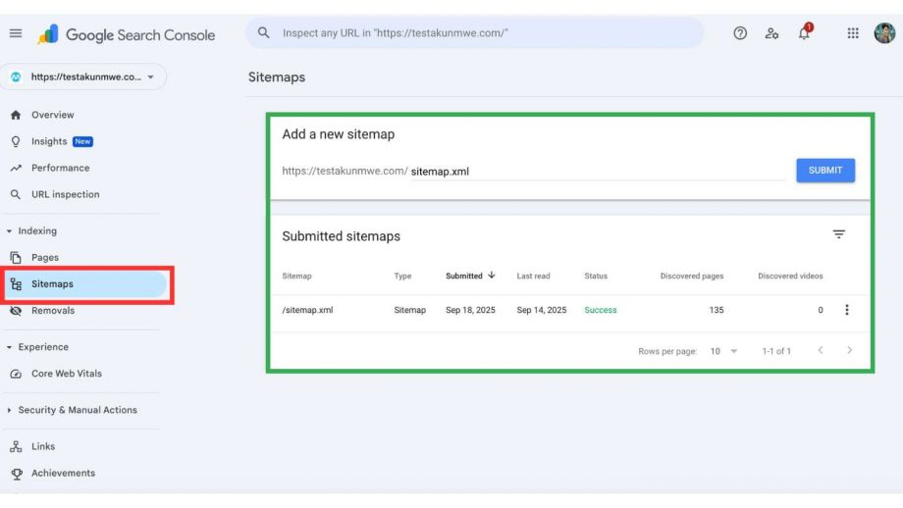Click the Links network icon
This screenshot has height=508, width=903.
(16, 446)
